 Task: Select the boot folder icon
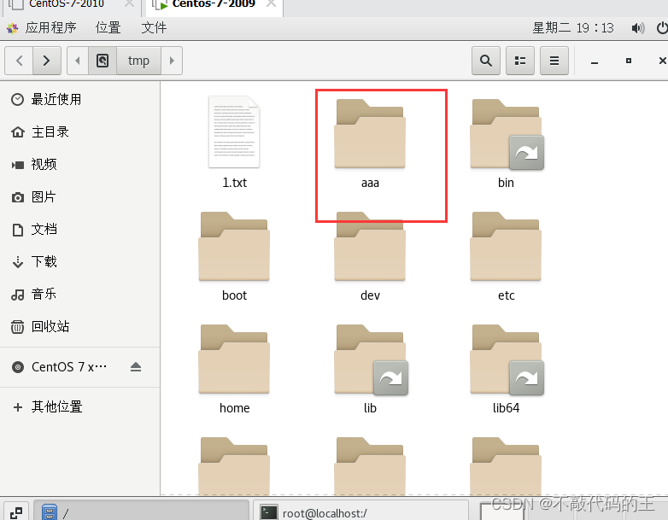pyautogui.click(x=234, y=246)
